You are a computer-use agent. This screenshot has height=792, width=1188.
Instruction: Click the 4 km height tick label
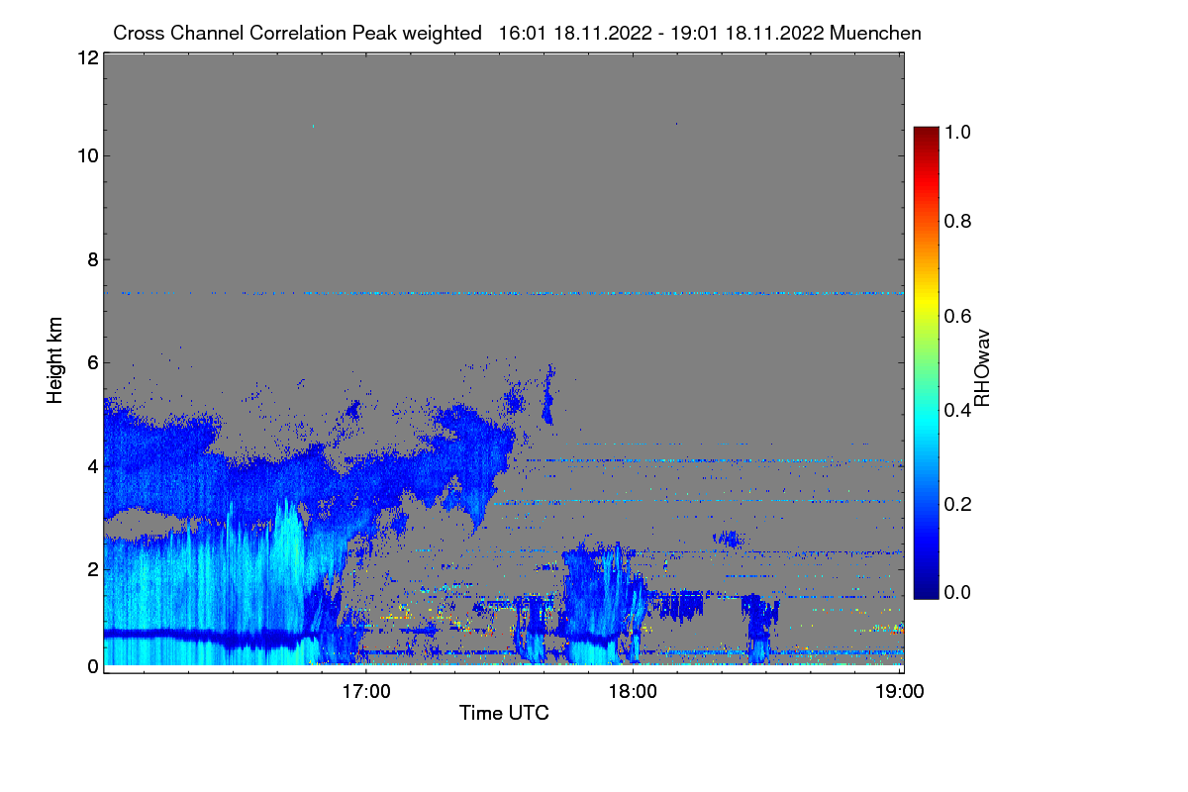coord(92,465)
